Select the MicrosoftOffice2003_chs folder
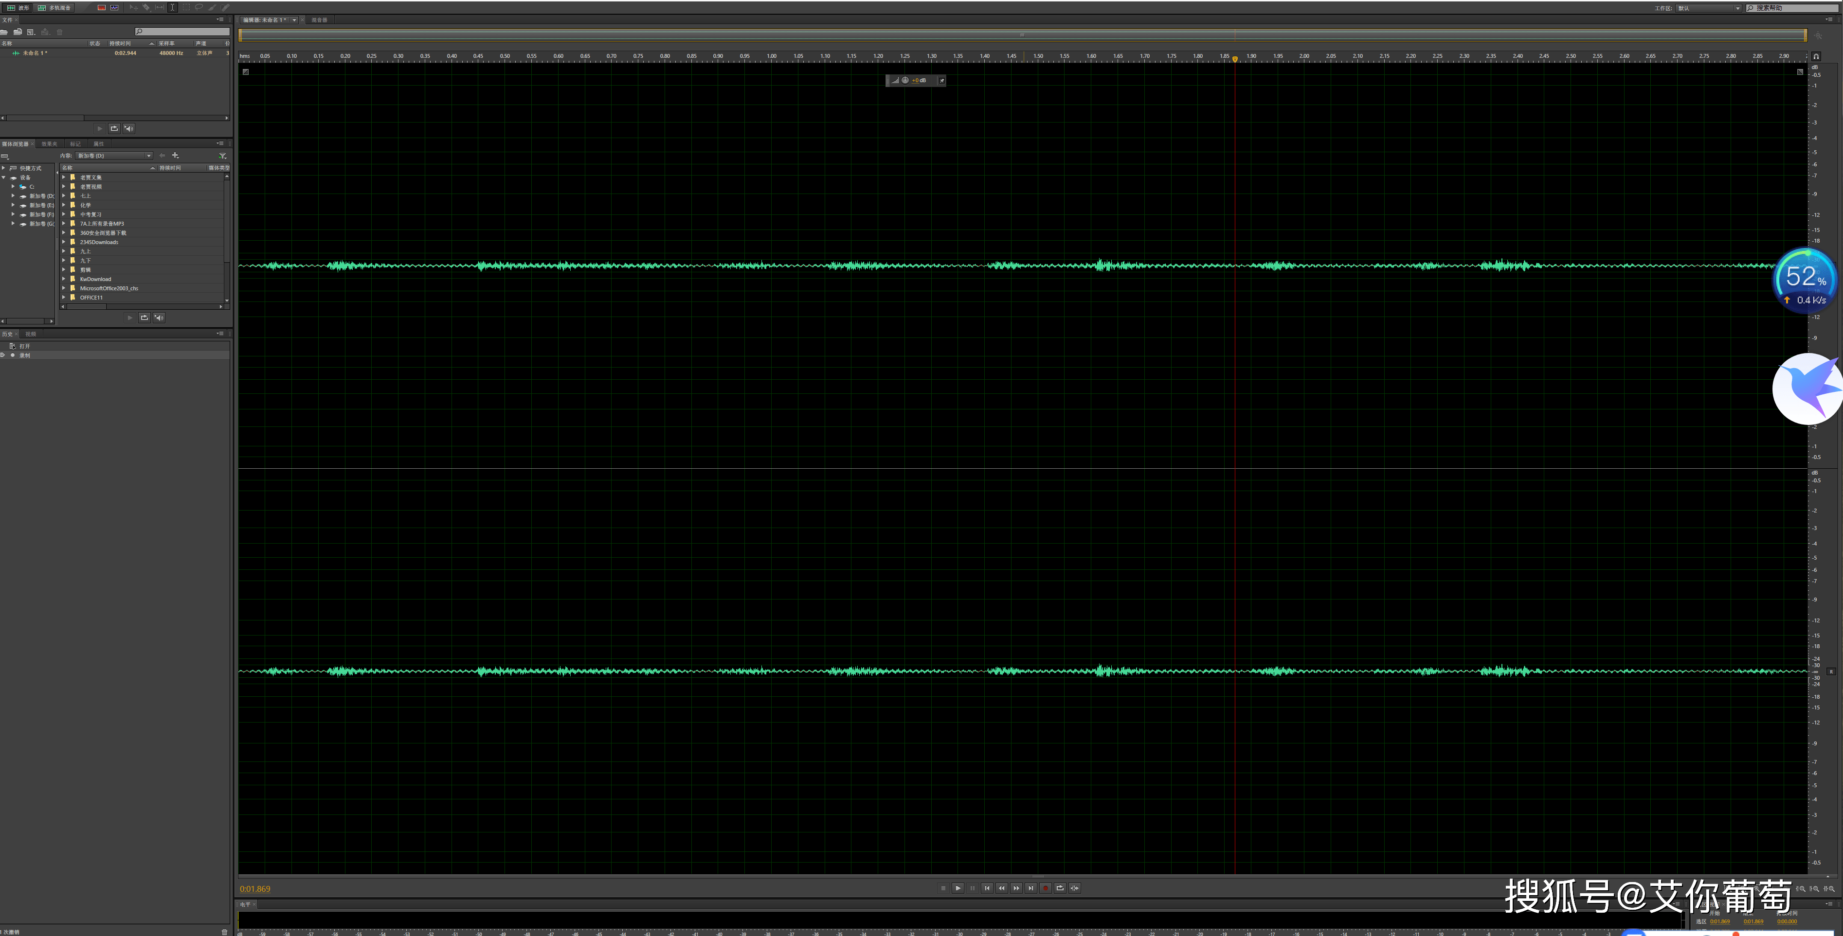 (x=109, y=289)
